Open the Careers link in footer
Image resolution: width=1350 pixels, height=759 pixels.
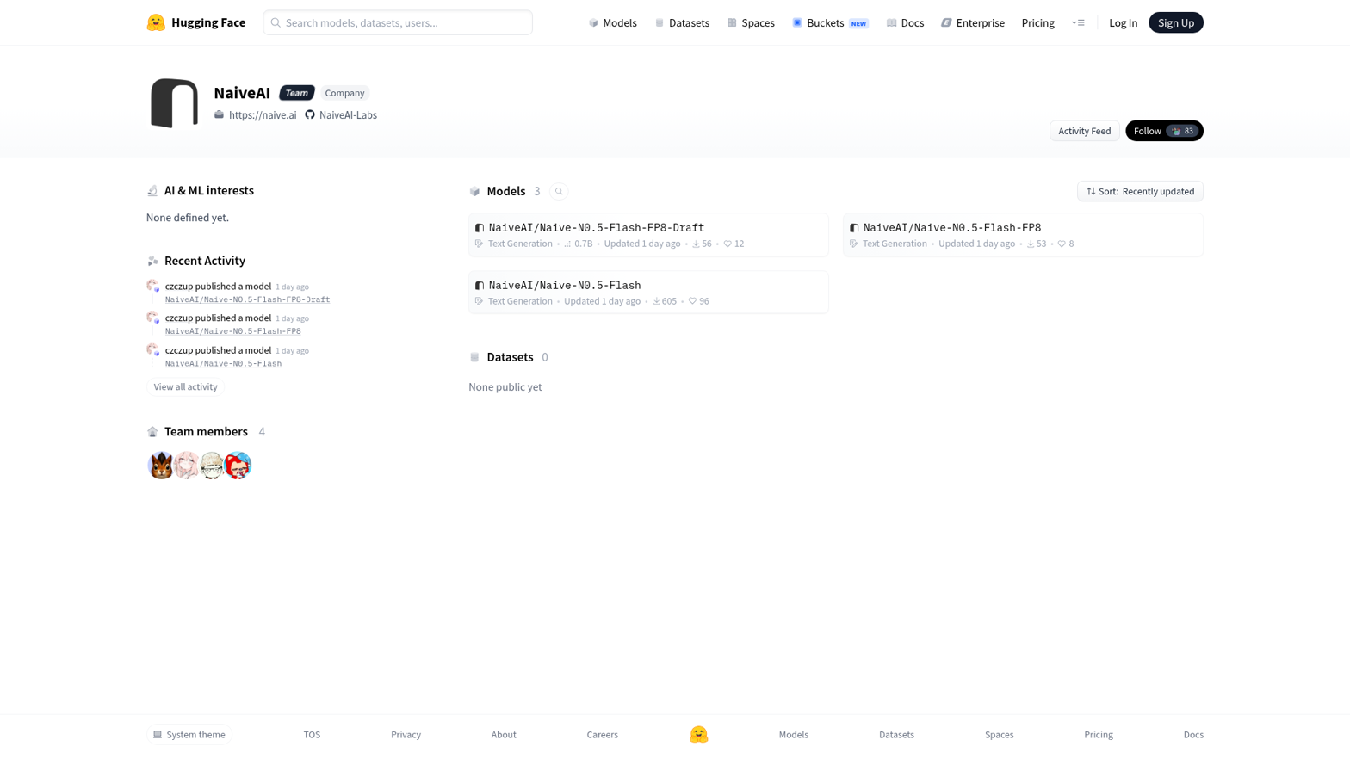click(602, 734)
